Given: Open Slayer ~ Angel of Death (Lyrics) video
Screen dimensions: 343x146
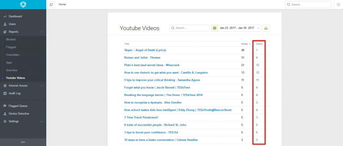Looking at the screenshot, I should (145, 50).
